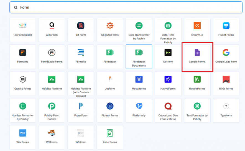Viewport: 245px width, 151px height.
Task: Choose Text Formatter by Pabbly icon
Action: 197,106
